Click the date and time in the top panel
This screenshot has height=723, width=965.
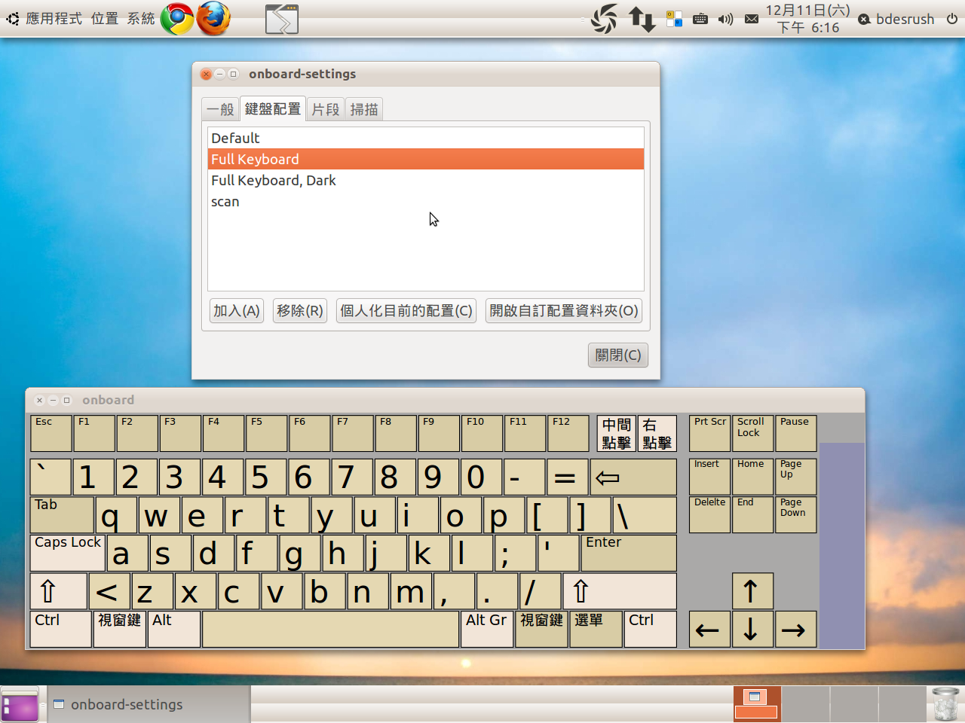808,19
